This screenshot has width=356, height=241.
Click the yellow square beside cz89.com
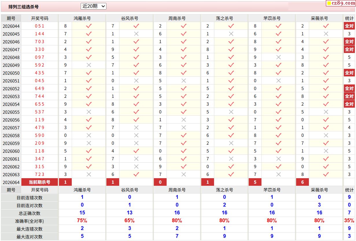[329, 3]
